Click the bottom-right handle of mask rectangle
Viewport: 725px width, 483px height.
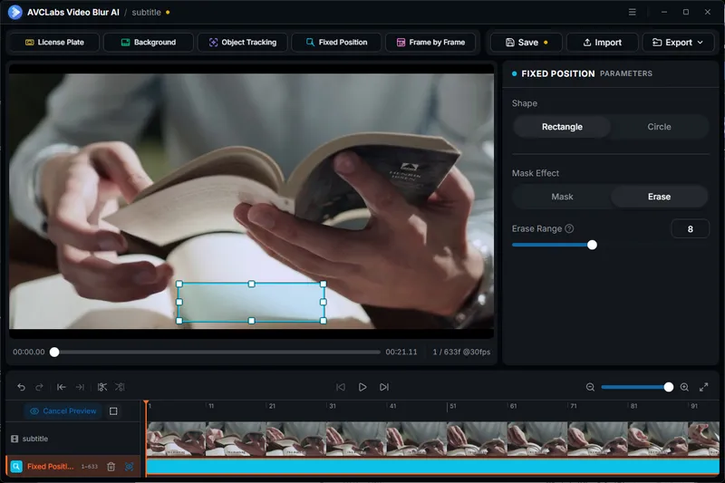pos(324,320)
